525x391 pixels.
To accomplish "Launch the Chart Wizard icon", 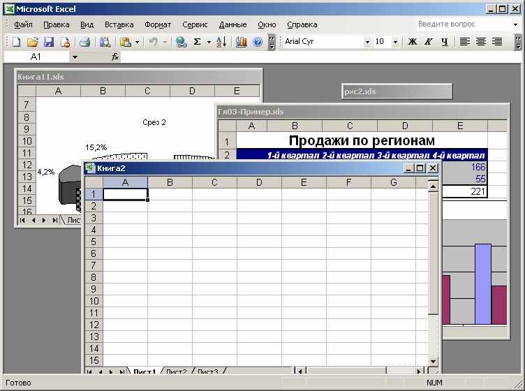I will point(241,42).
